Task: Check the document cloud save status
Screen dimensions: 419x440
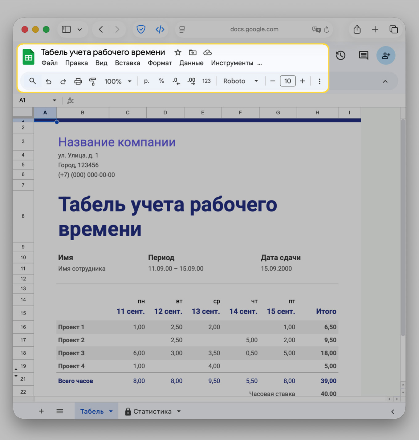Action: 207,52
